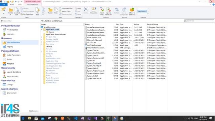Open the Wizard tool in the ribbon

(3, 11)
